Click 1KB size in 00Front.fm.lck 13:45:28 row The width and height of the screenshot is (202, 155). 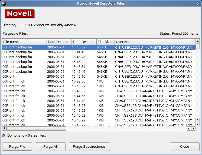coord(100,106)
